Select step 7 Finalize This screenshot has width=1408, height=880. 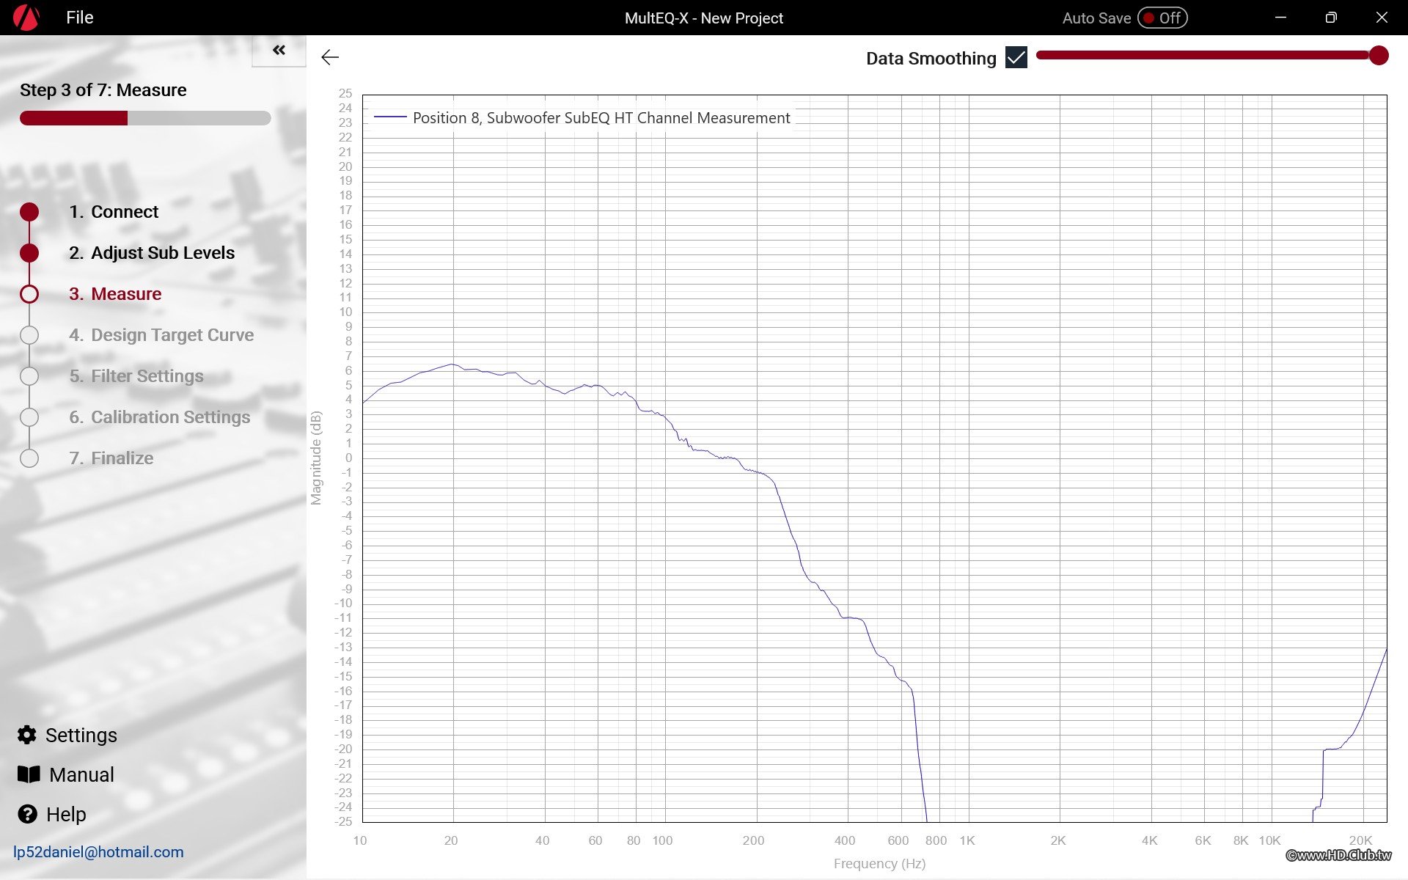(111, 458)
